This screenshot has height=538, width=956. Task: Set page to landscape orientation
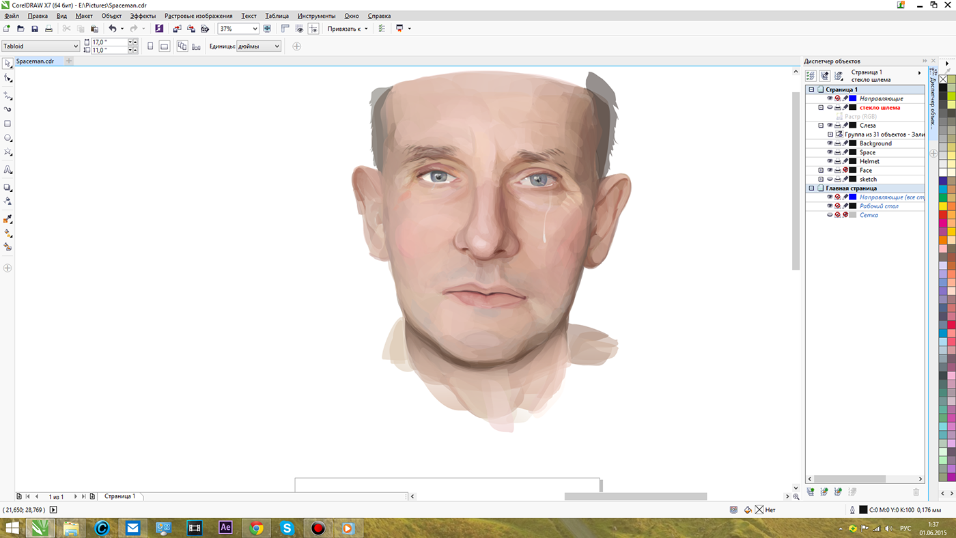pyautogui.click(x=165, y=46)
